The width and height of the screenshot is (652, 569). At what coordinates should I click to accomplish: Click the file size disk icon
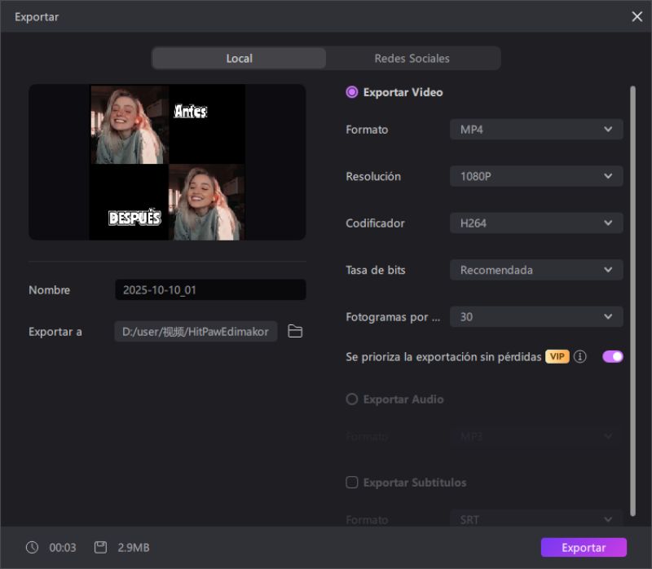tap(100, 548)
